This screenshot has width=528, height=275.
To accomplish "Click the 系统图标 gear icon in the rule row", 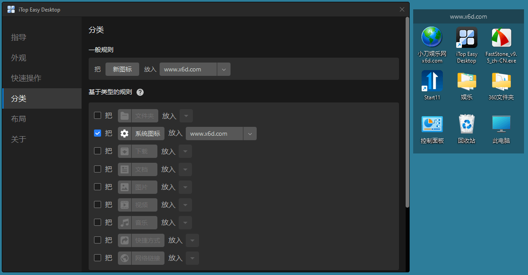I will point(124,133).
